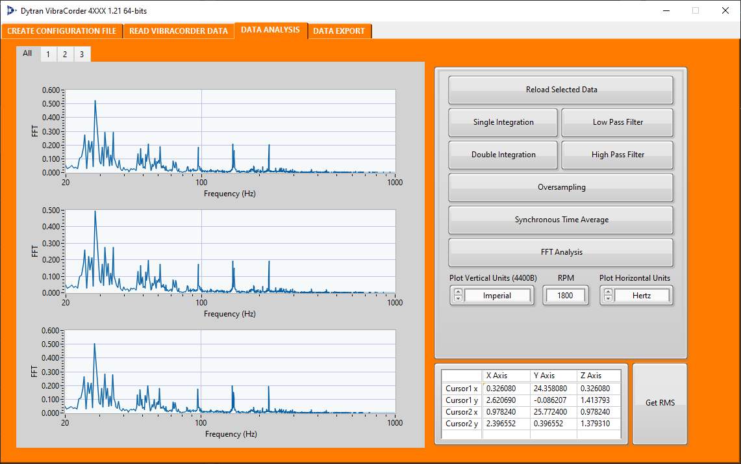The image size is (741, 464).
Task: Click the Oversampling button
Action: 560,187
